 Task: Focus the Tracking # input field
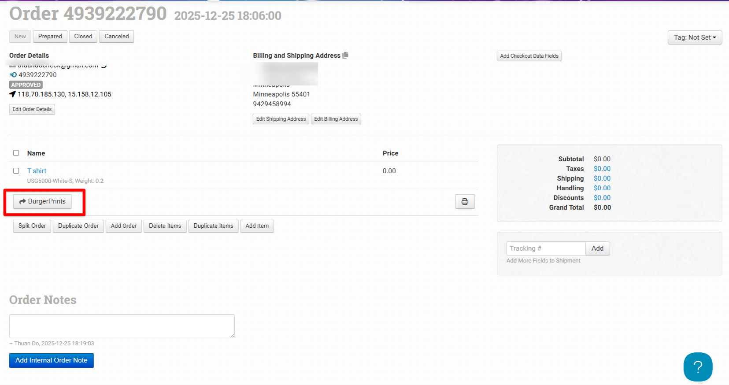[x=545, y=248]
